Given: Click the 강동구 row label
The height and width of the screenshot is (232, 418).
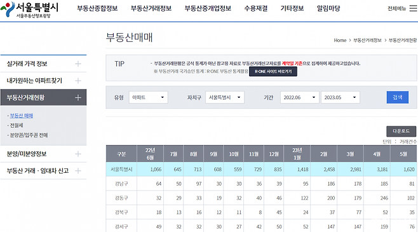Looking at the screenshot, I should (x=121, y=198).
